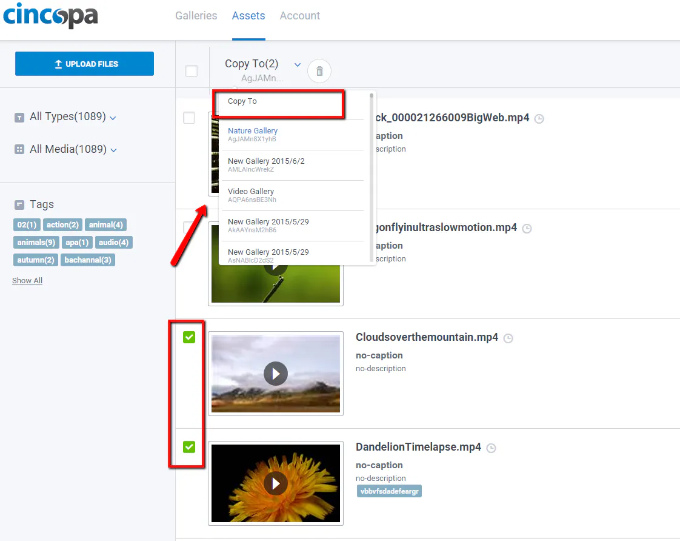Click clock icon beside ck_000021266009BigWeb.mp4

click(539, 119)
